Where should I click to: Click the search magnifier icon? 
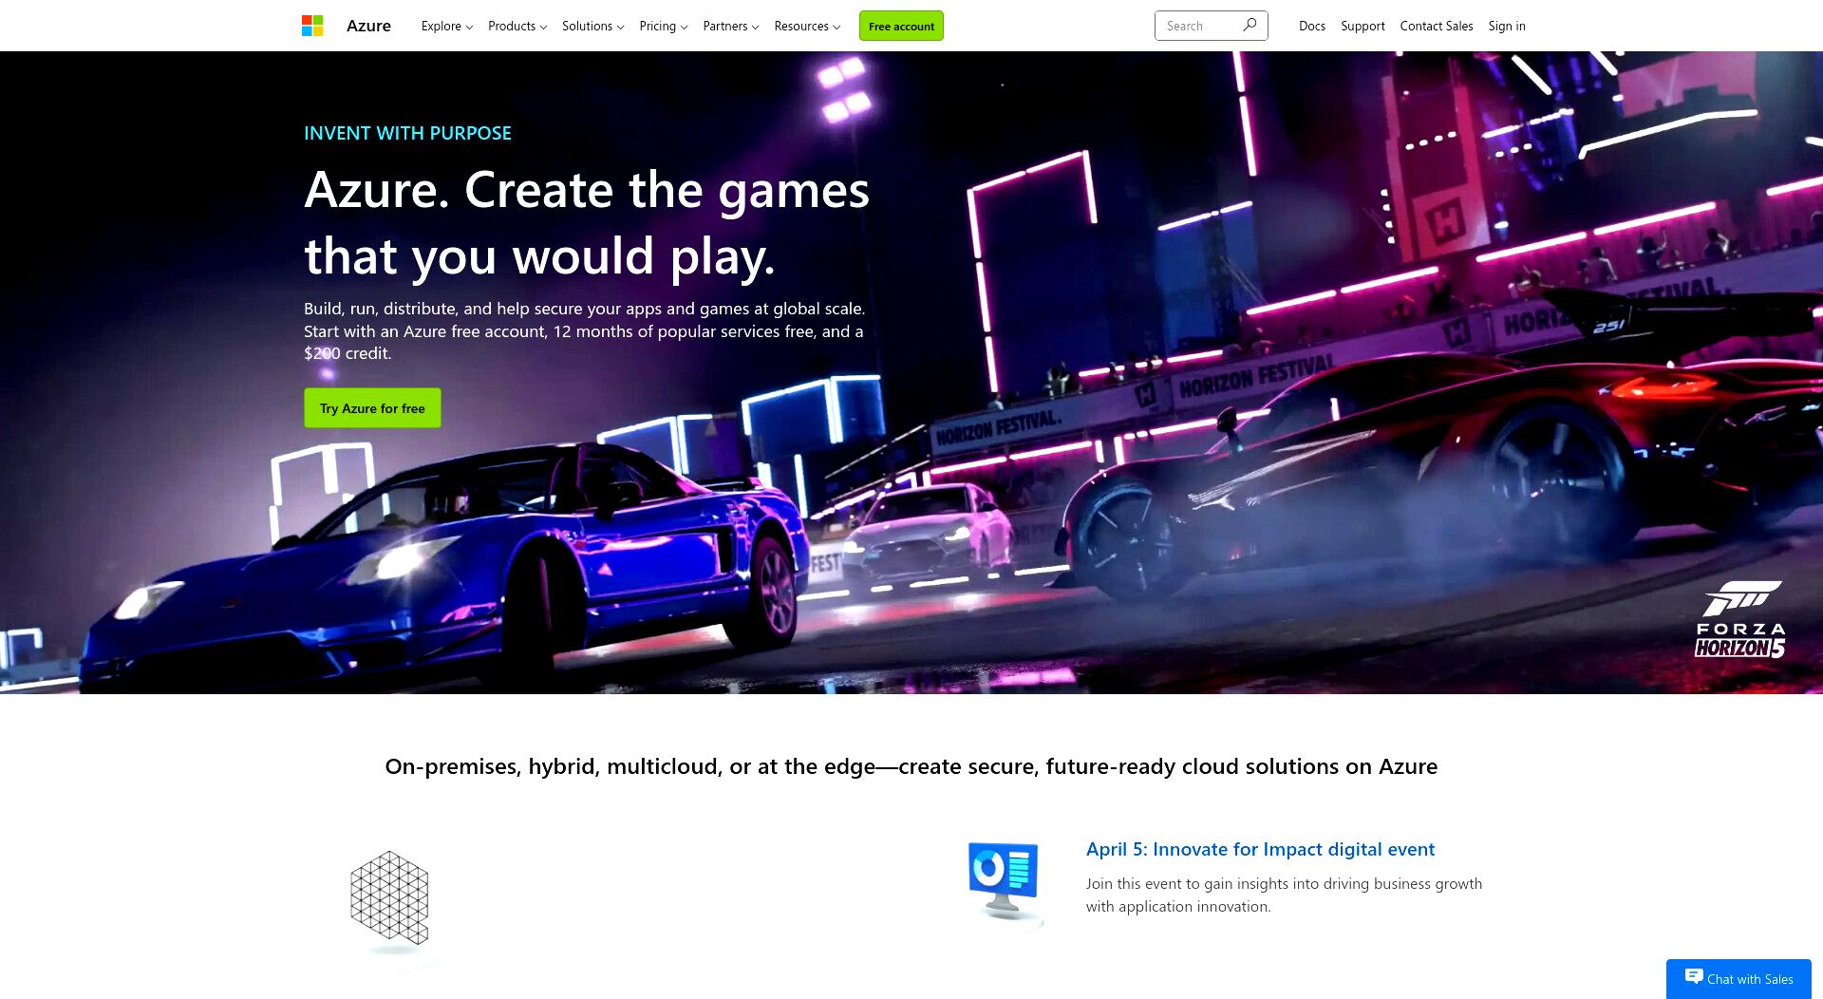click(1250, 26)
